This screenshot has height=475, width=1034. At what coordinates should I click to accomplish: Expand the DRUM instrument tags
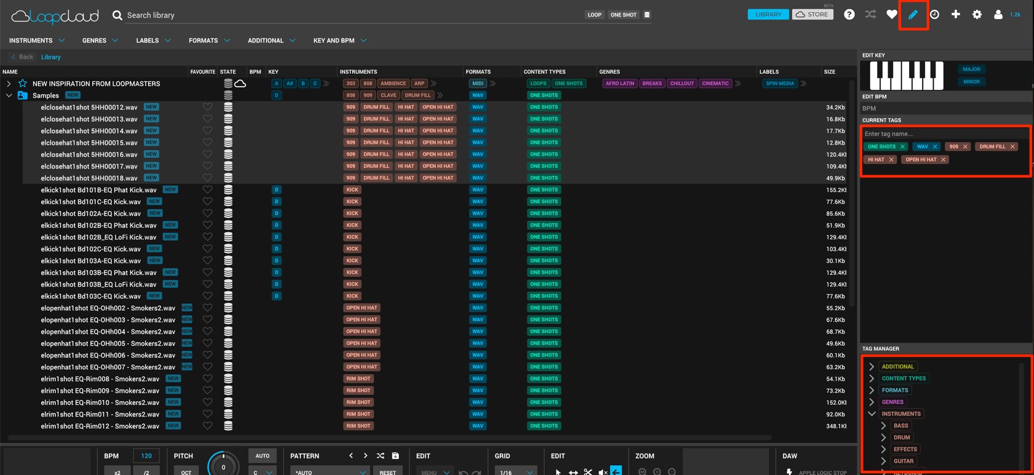point(883,437)
